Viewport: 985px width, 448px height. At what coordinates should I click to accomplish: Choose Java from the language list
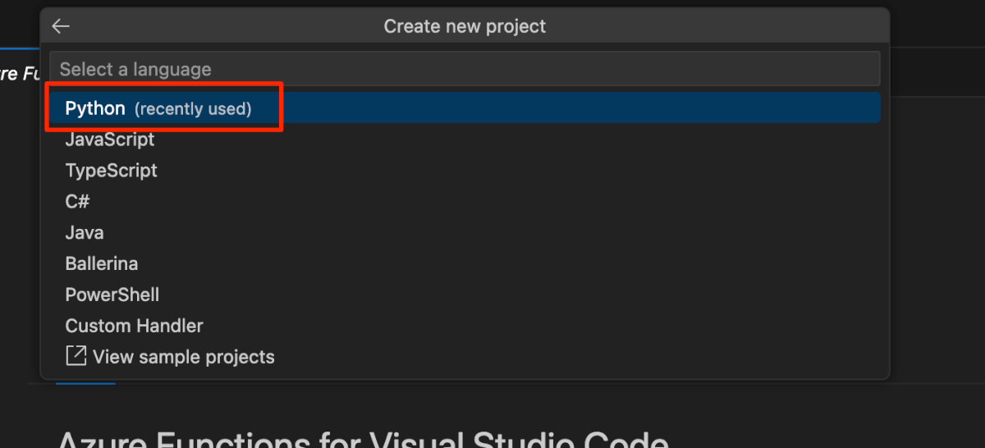click(85, 233)
